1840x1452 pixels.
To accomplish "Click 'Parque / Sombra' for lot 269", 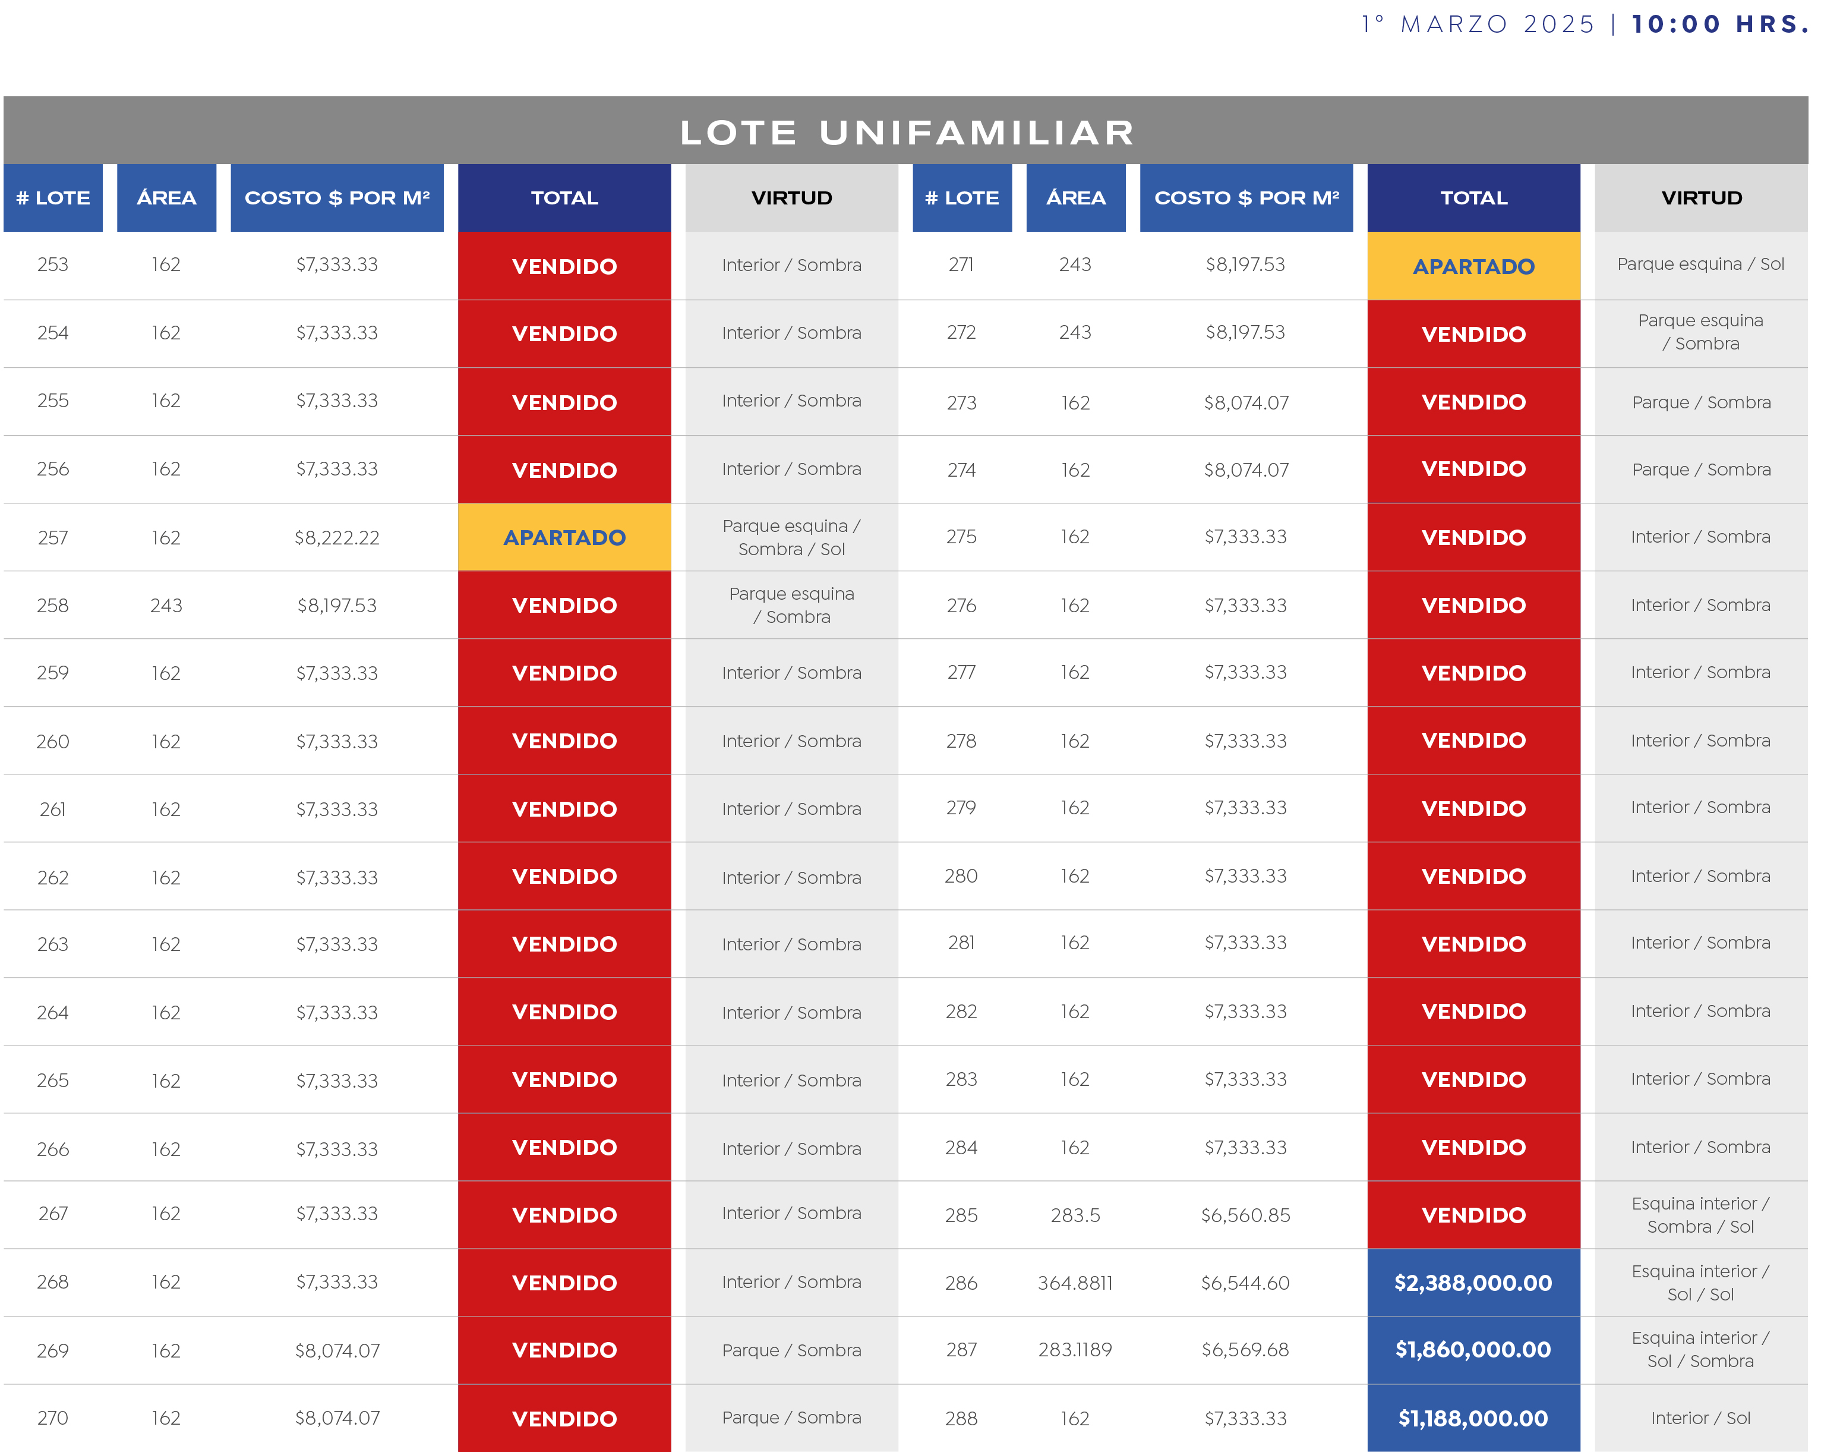I will click(x=791, y=1350).
